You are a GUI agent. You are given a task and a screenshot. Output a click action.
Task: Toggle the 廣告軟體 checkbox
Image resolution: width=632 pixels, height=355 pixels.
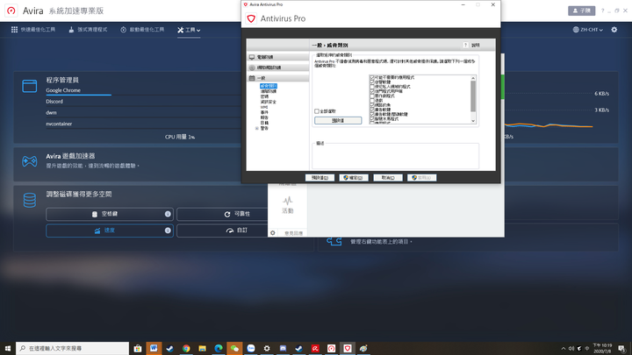point(372,110)
